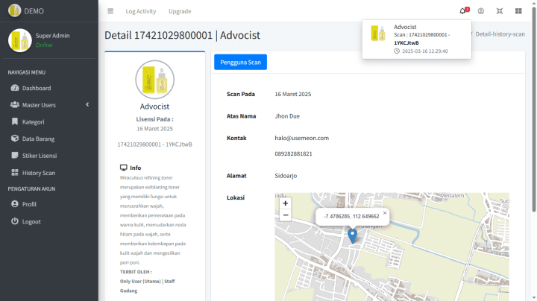This screenshot has height=301, width=537.
Task: Zoom in on the map
Action: tap(285, 203)
